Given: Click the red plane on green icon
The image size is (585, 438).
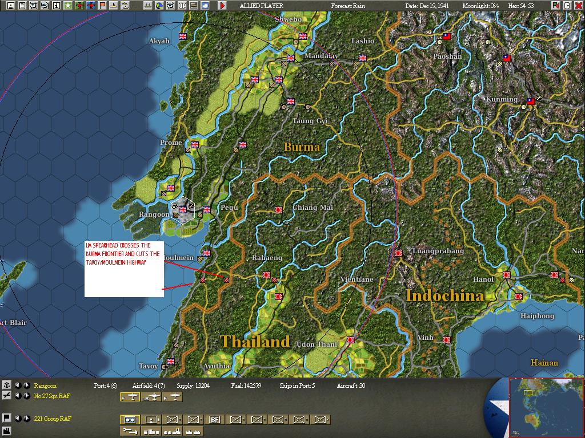Looking at the screenshot, I should [79, 6].
